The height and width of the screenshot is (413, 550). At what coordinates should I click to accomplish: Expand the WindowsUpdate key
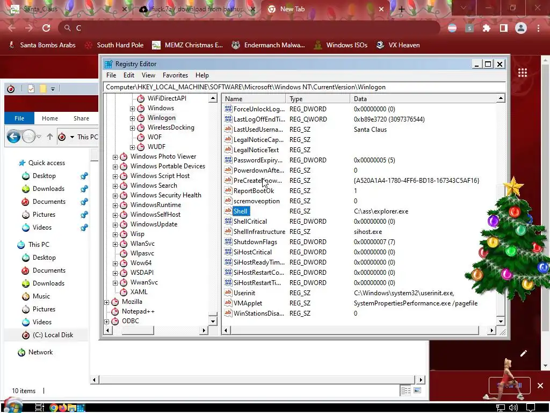[115, 225]
